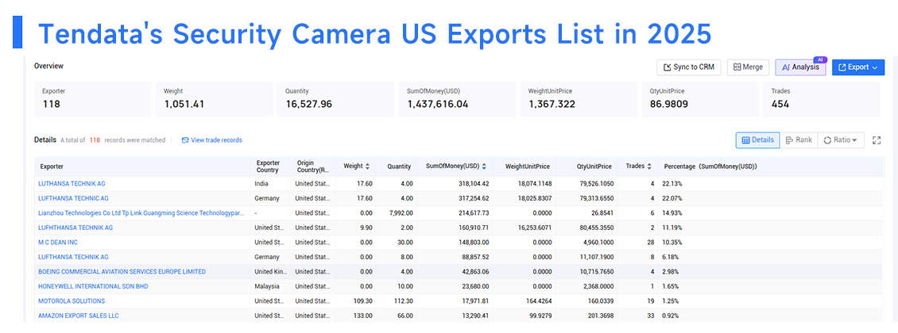Image resolution: width=898 pixels, height=333 pixels.
Task: Sort by SumOfMoney(USD) column arrows
Action: click(484, 166)
